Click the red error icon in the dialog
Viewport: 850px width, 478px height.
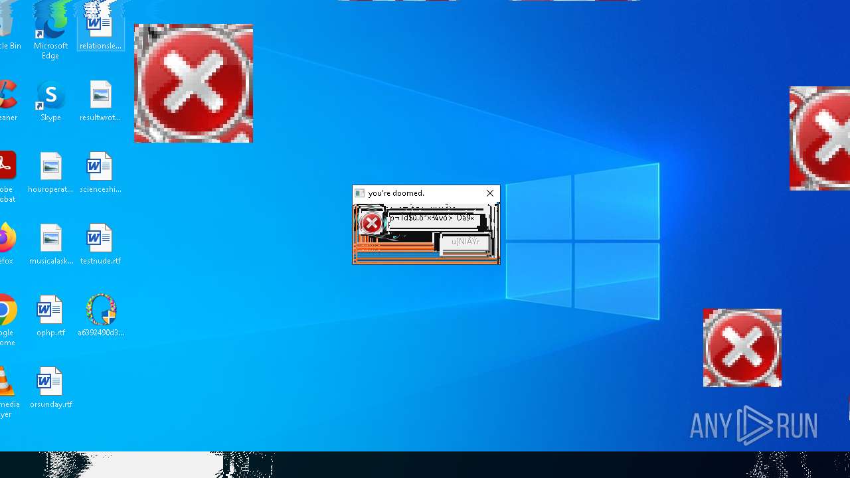(371, 223)
